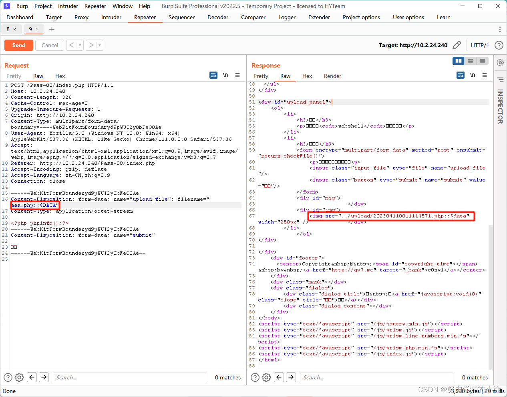The height and width of the screenshot is (397, 507).
Task: Select the Response Hex view tab
Action: pyautogui.click(x=307, y=76)
